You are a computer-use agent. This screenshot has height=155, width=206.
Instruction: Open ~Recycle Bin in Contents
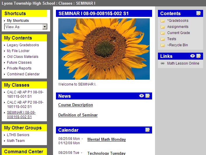click(177, 45)
